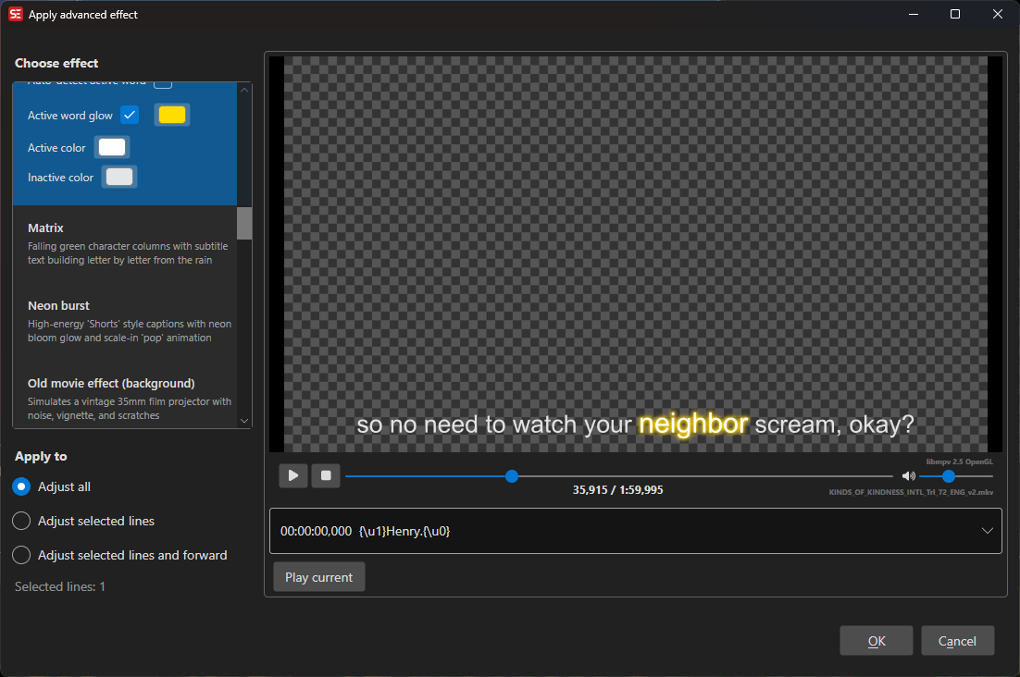Select Adjust selected lines and forward
Viewport: 1020px width, 677px height.
[x=21, y=555]
